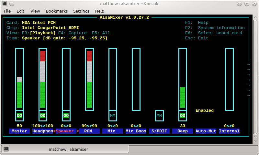Screen dimensions: 259x155
Task: Click the terminal icon on the session tab
Action: (6, 149)
